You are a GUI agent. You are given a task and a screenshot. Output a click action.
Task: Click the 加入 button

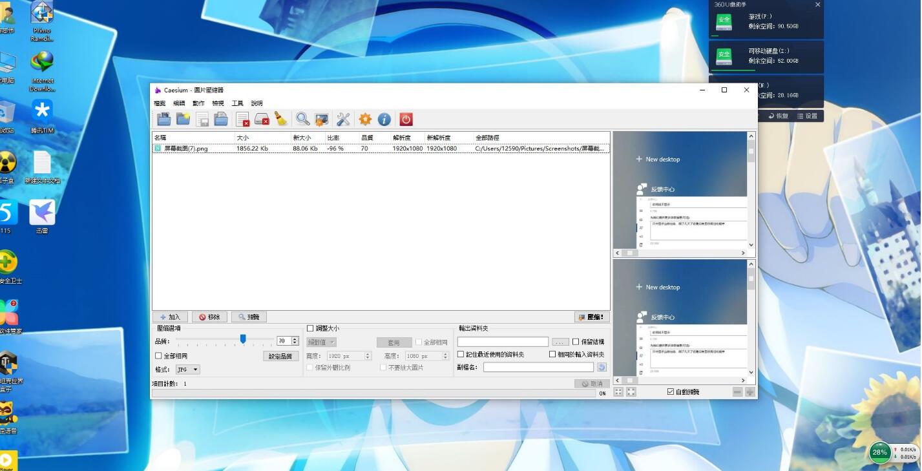(x=171, y=317)
